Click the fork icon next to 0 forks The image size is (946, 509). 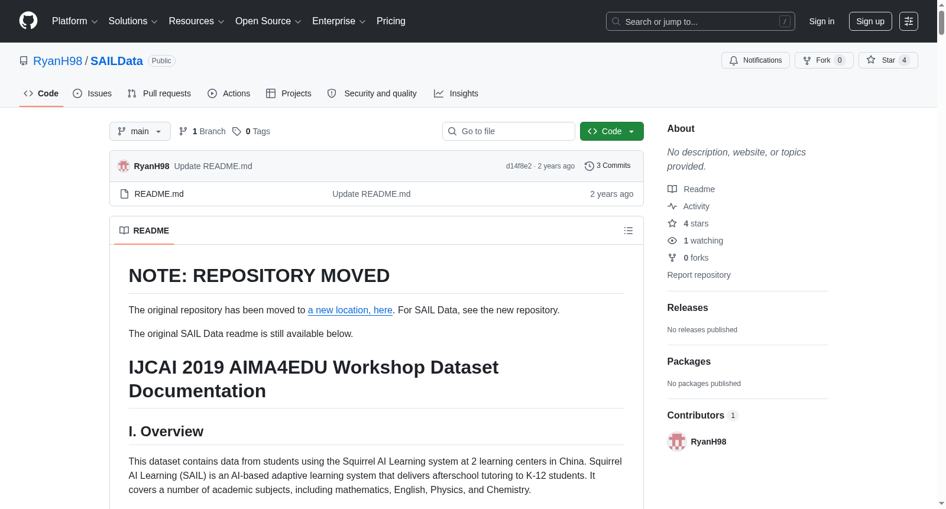pyautogui.click(x=672, y=258)
